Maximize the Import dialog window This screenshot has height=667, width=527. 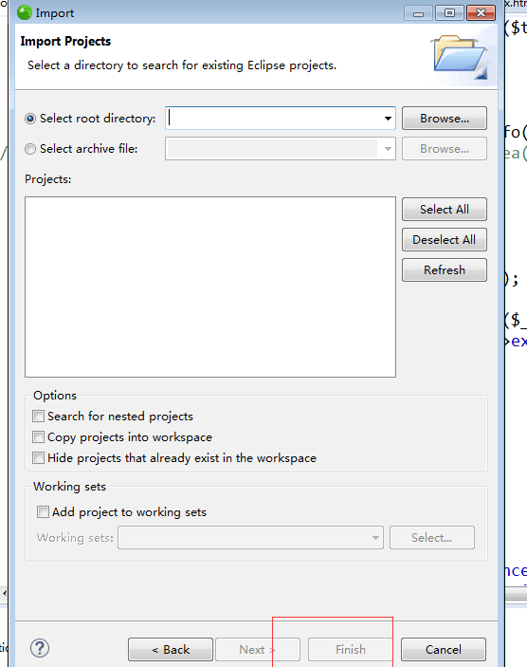pyautogui.click(x=449, y=13)
